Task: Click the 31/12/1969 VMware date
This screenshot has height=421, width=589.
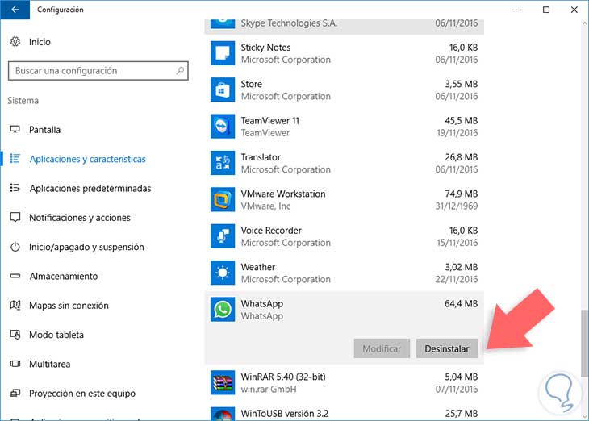Action: tap(457, 206)
